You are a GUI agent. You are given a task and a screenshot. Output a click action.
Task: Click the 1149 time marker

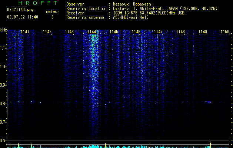[203, 32]
